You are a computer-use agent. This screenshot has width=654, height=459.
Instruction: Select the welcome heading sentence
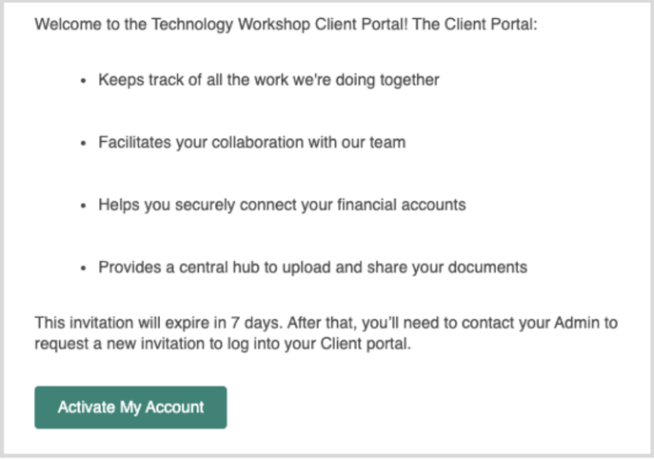click(287, 25)
